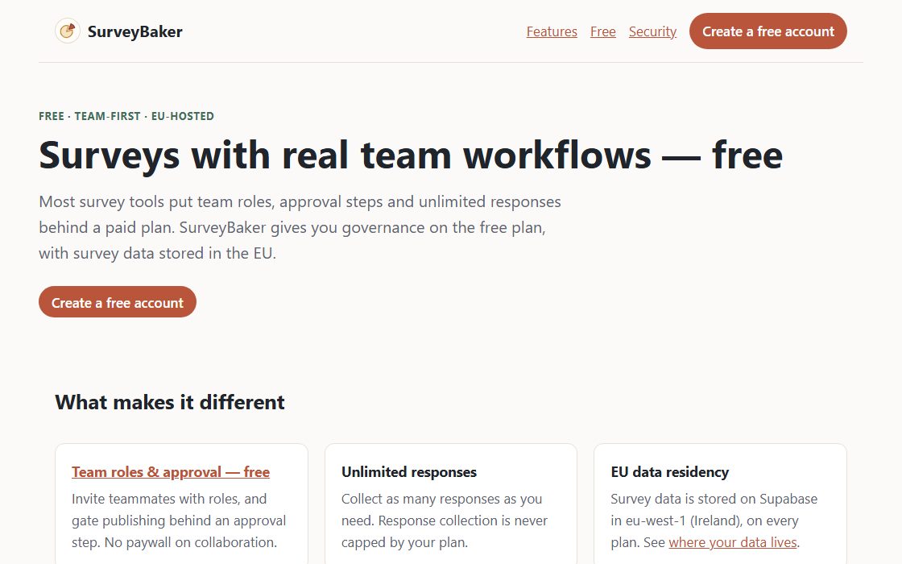902x564 pixels.
Task: Open Team roles & approval — free link
Action: 171,472
